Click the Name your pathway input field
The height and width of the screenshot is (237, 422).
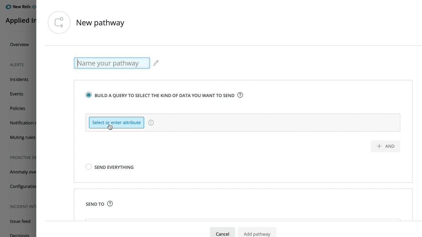point(112,63)
